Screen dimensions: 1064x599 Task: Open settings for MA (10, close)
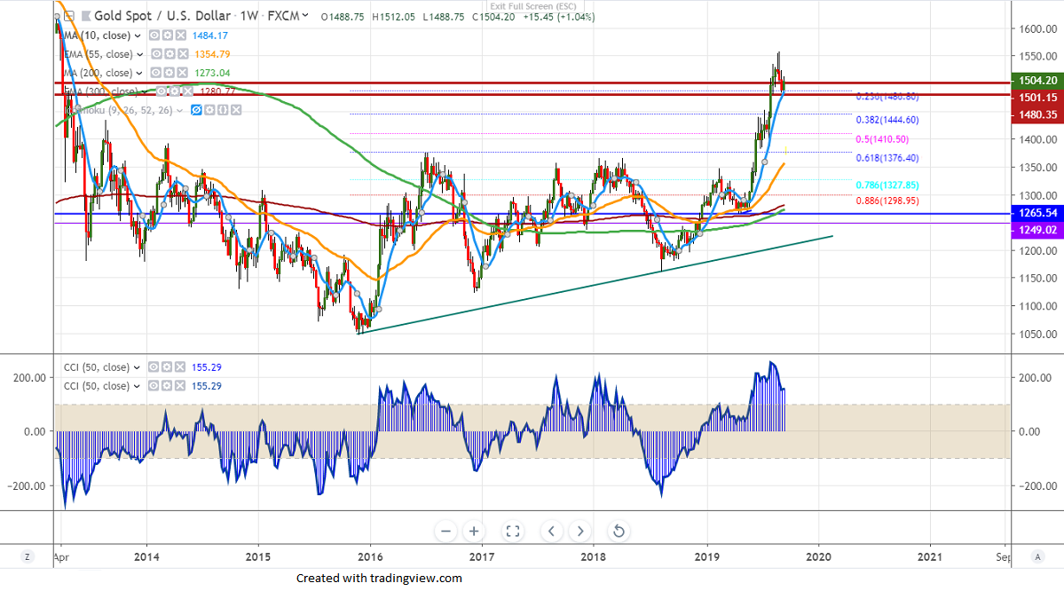pyautogui.click(x=167, y=35)
